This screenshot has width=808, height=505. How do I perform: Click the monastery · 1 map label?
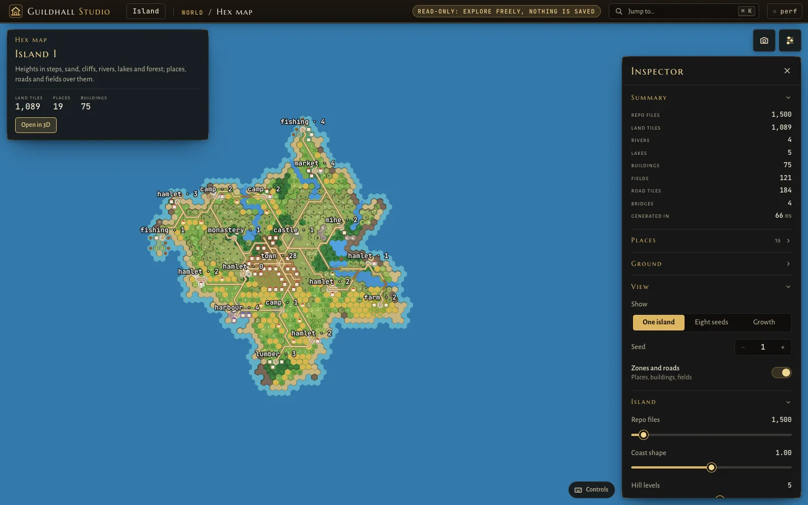(x=234, y=230)
